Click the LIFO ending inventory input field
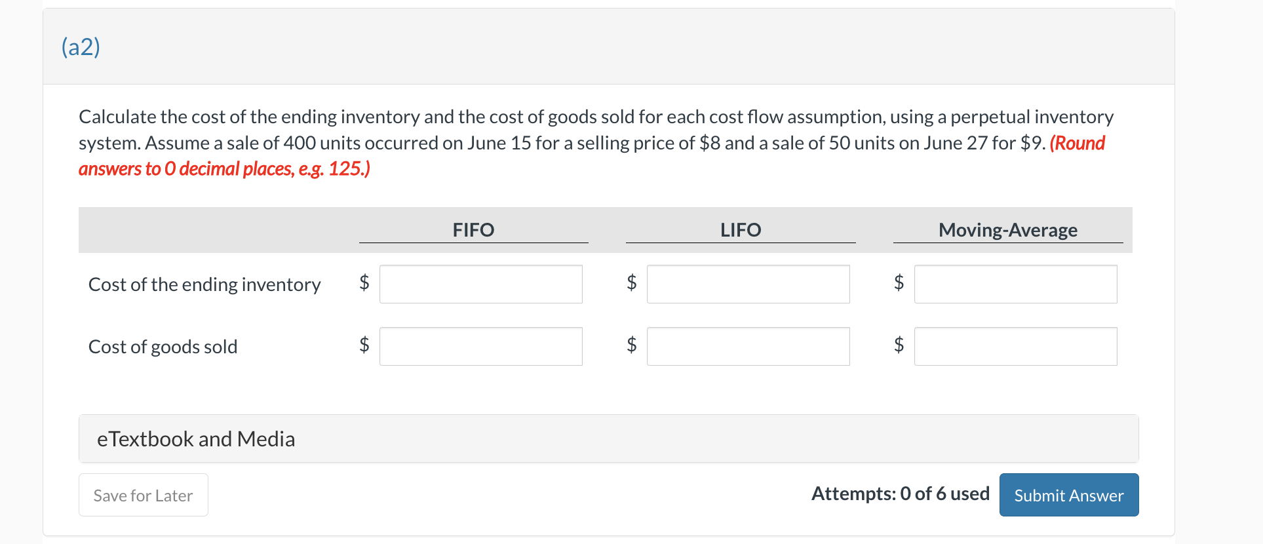 point(747,284)
